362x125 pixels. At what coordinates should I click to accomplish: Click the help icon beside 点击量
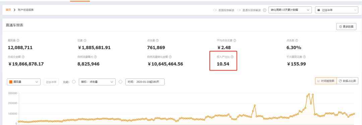pos(157,40)
